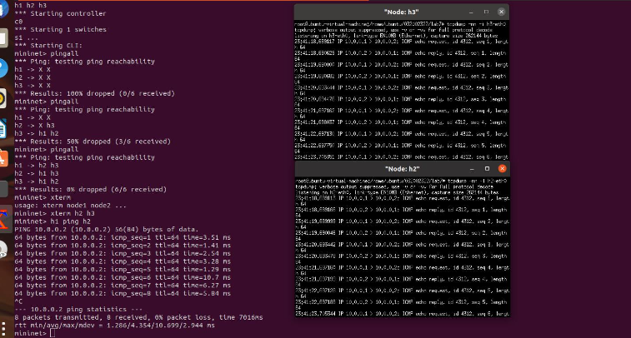Click the "8 packets transmitted, 8 received" line

coord(139,317)
